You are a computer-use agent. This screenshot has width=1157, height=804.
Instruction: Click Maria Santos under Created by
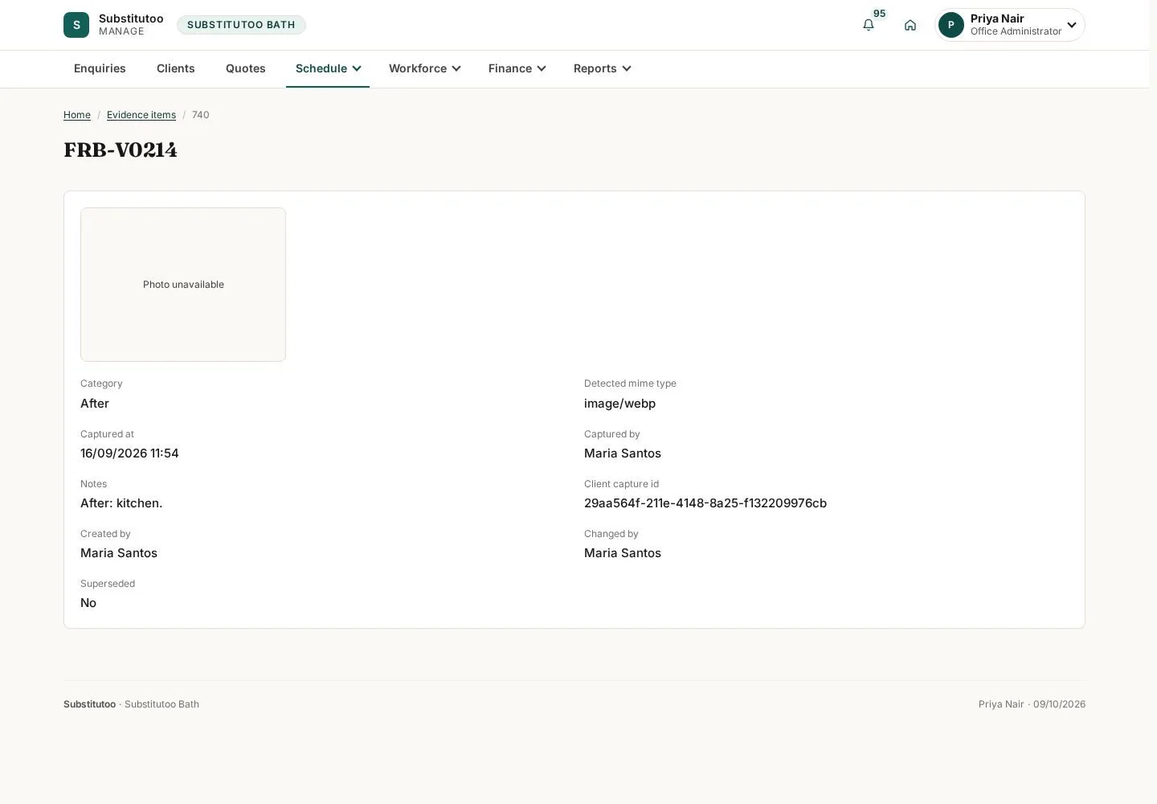pos(119,553)
